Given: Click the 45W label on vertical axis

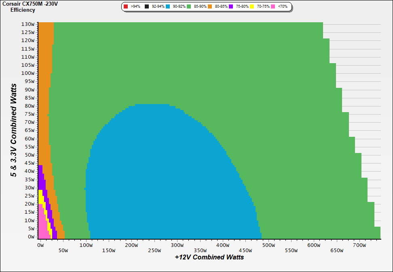Looking at the screenshot, I should (29, 163).
